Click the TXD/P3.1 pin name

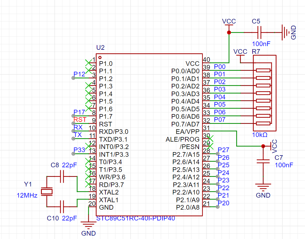(113, 139)
